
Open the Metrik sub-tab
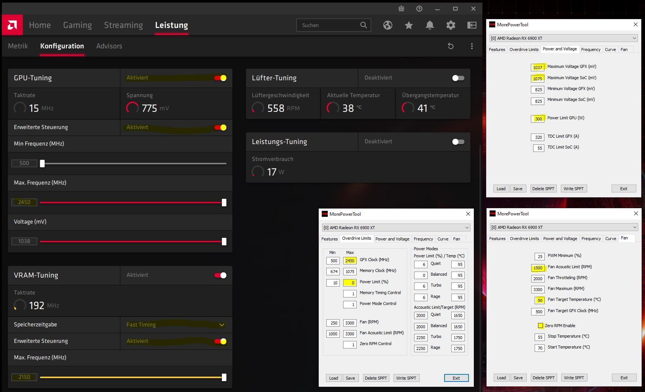pyautogui.click(x=18, y=46)
